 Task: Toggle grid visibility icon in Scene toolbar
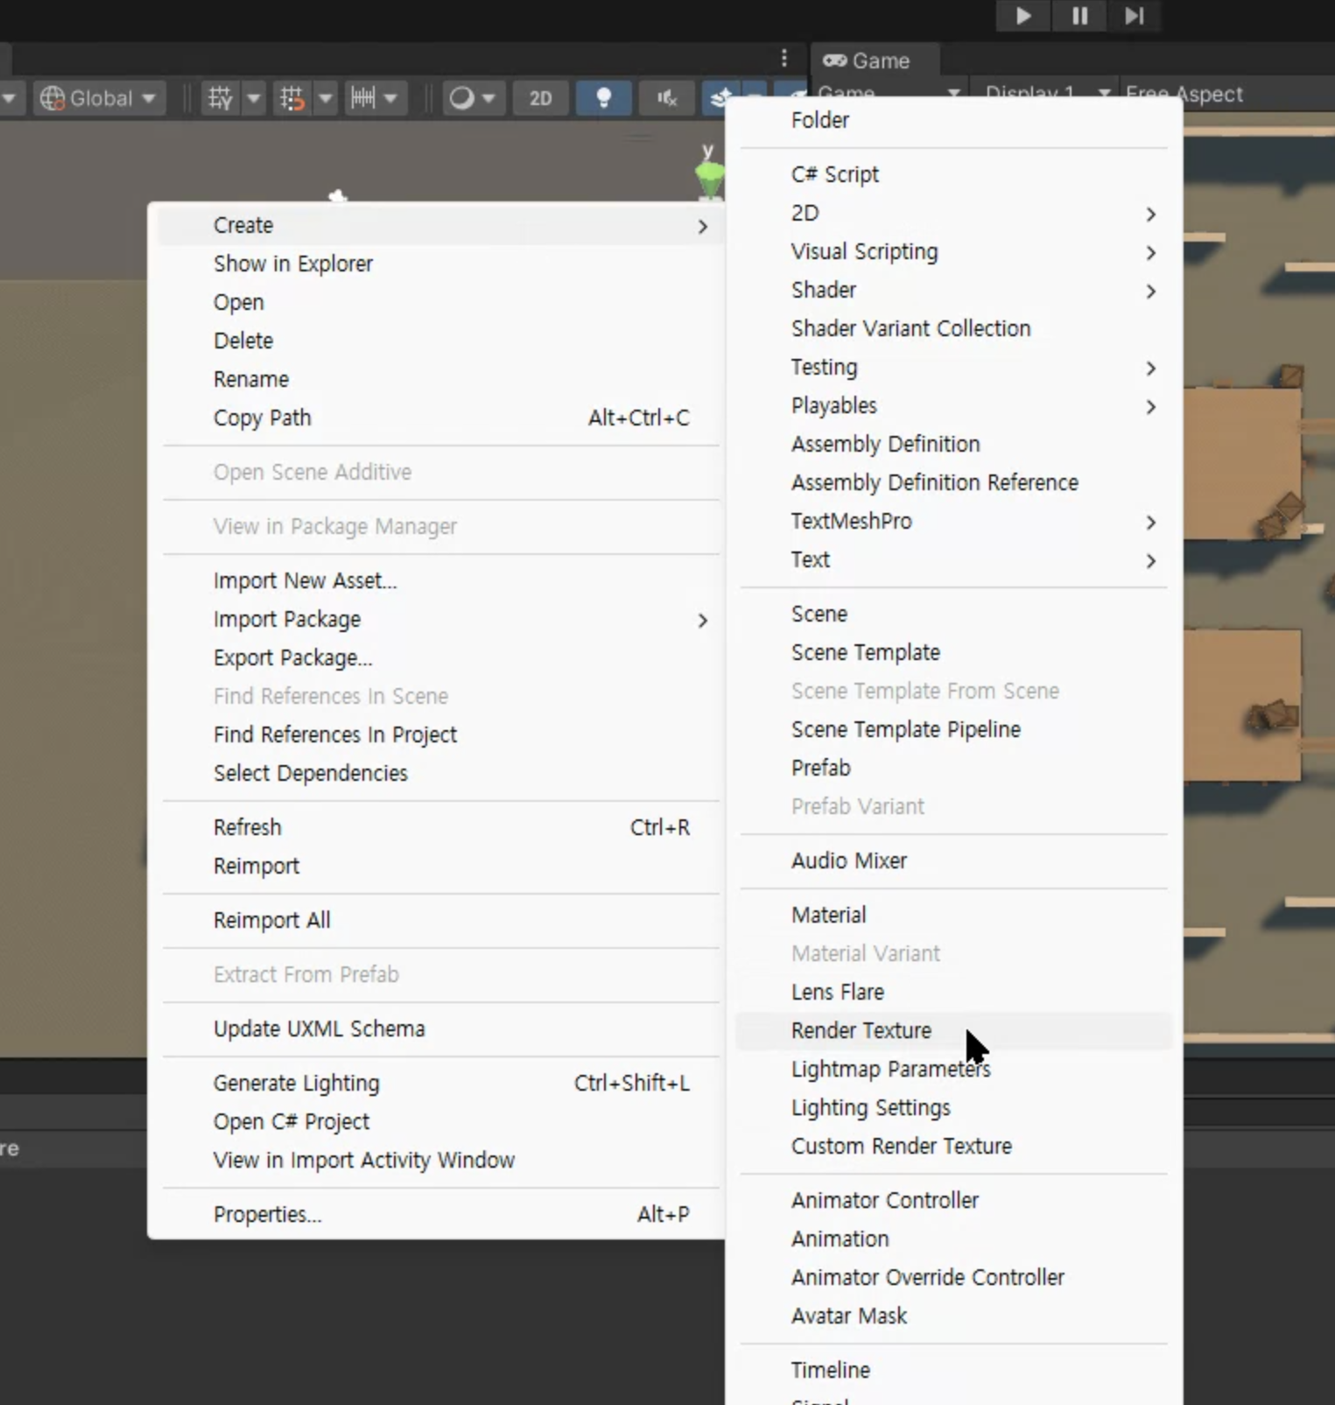tap(220, 98)
